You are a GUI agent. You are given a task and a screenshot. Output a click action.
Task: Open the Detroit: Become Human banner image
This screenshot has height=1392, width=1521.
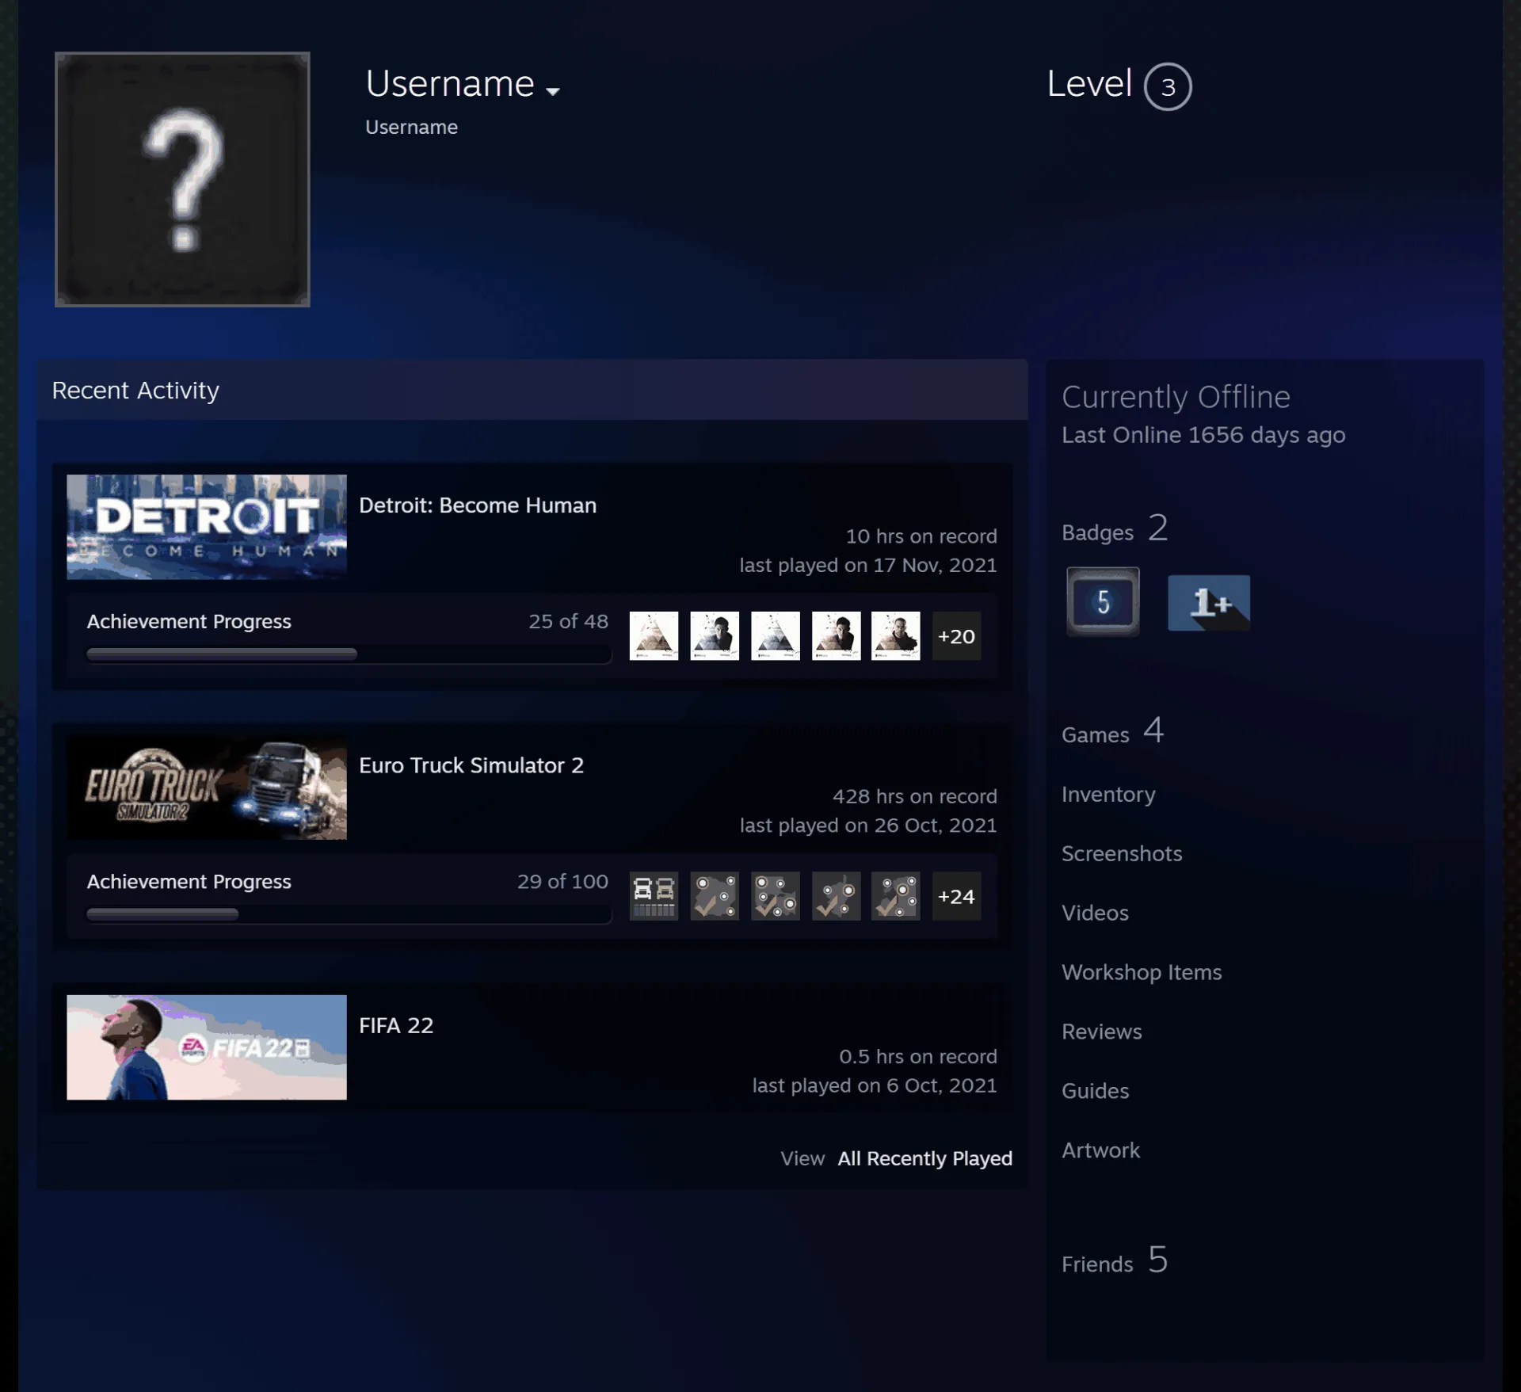click(207, 527)
